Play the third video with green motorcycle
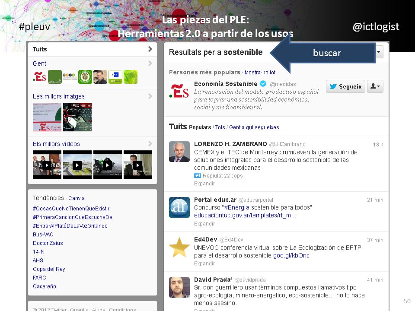This screenshot has height=311, width=415. point(108,165)
